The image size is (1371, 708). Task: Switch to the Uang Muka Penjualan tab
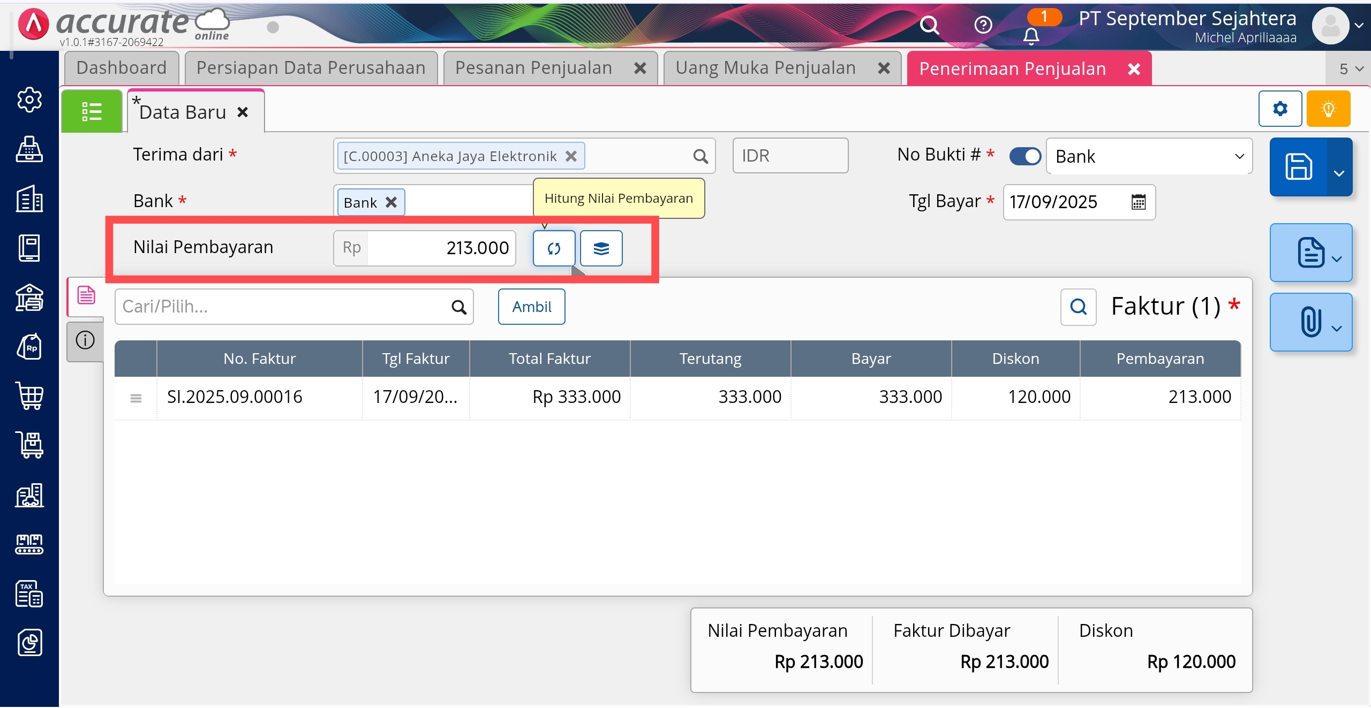765,68
